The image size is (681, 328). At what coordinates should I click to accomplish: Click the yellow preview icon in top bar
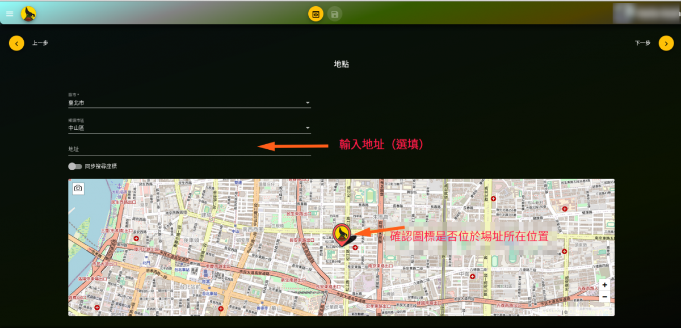pos(316,14)
